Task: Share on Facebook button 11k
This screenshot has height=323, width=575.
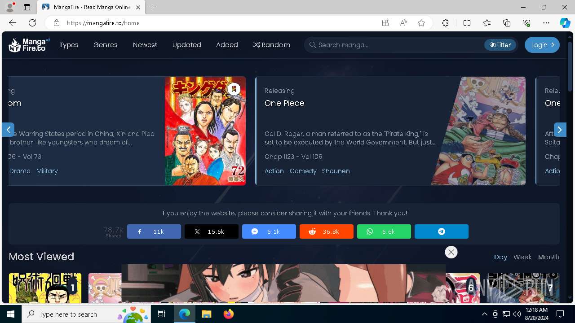Action: [x=154, y=231]
